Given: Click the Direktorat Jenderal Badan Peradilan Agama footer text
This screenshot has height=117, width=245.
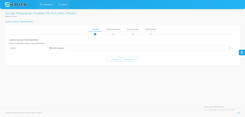Looking at the screenshot, I should tap(23, 113).
